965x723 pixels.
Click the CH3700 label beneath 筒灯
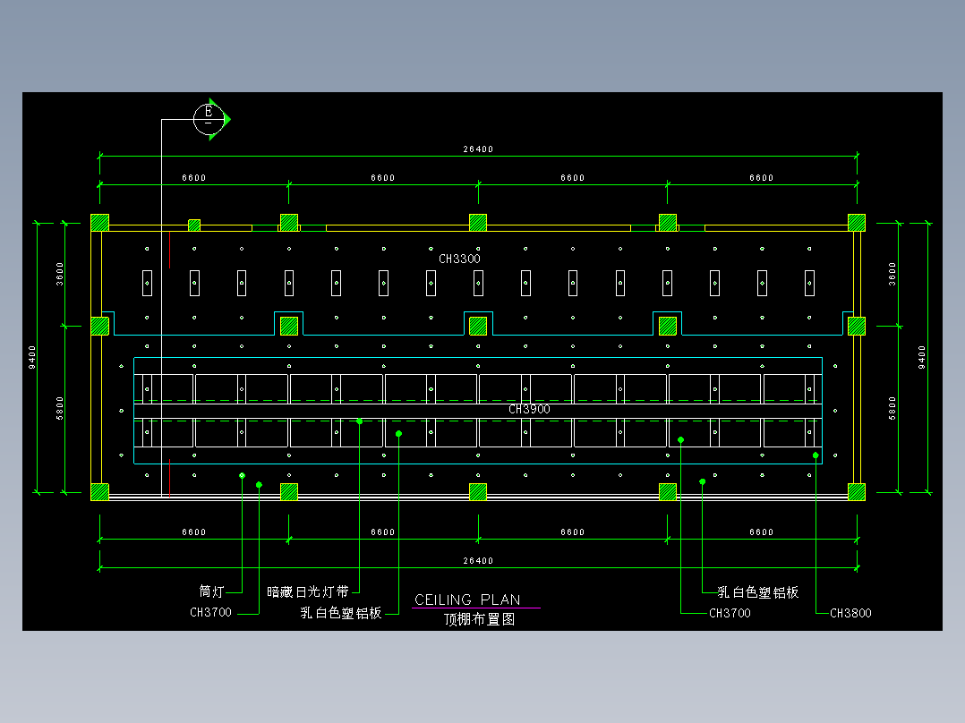(x=210, y=612)
